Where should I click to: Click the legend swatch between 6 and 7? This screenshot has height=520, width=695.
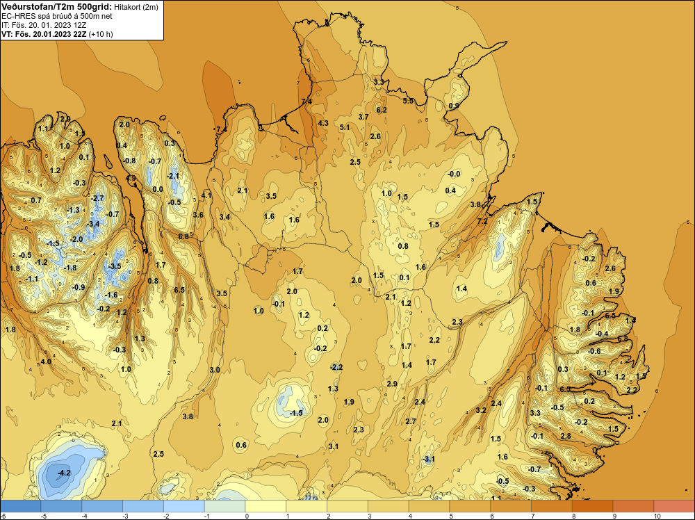tap(511, 506)
